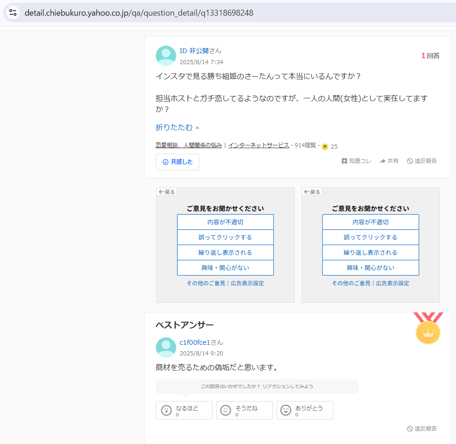This screenshot has width=456, height=444.
Task: React with そうだね to the answer
Action: (244, 410)
